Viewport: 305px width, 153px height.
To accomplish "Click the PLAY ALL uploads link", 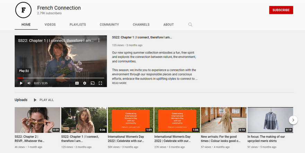I will (x=46, y=100).
